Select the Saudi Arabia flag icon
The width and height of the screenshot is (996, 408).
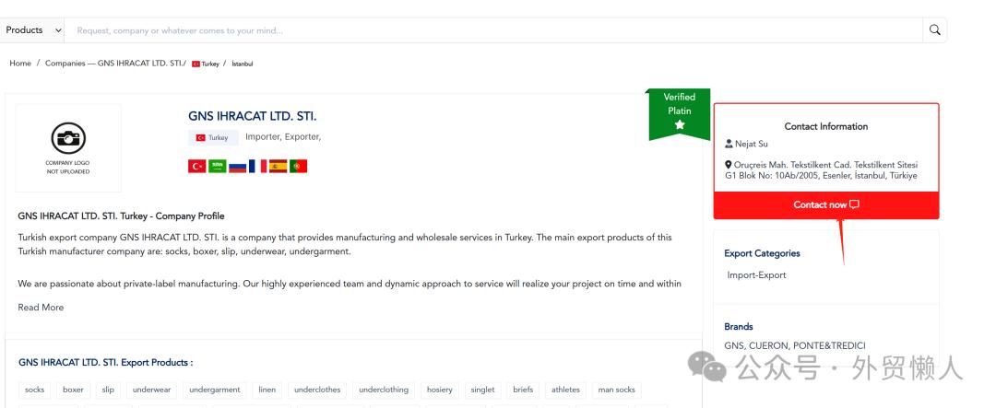click(218, 167)
